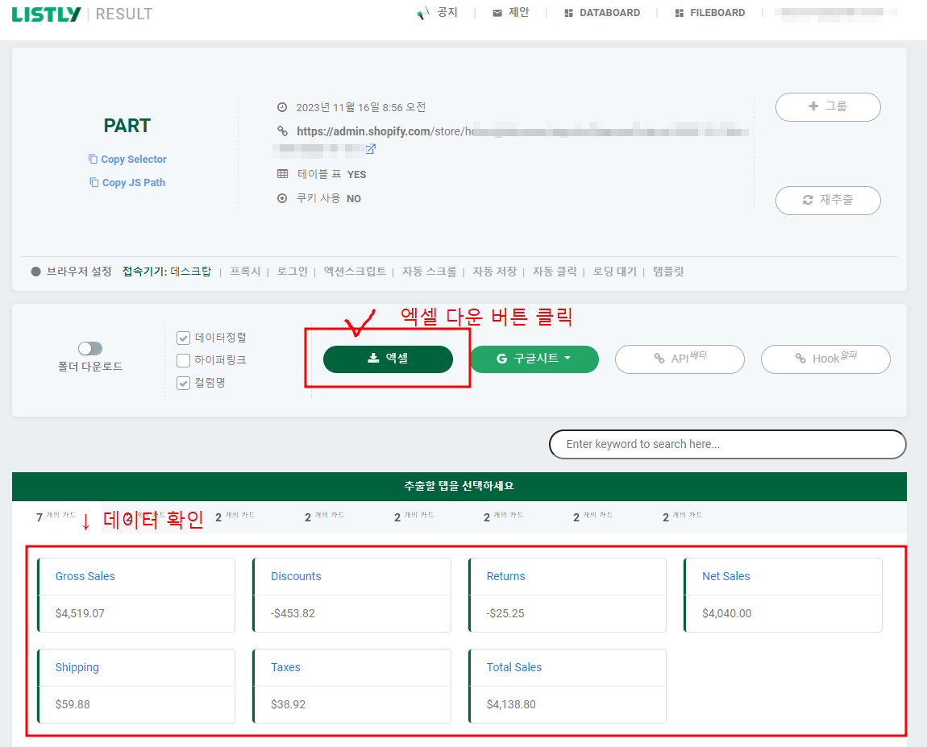The image size is (927, 747).
Task: Open the DATABOARD grid icon
Action: tap(567, 12)
